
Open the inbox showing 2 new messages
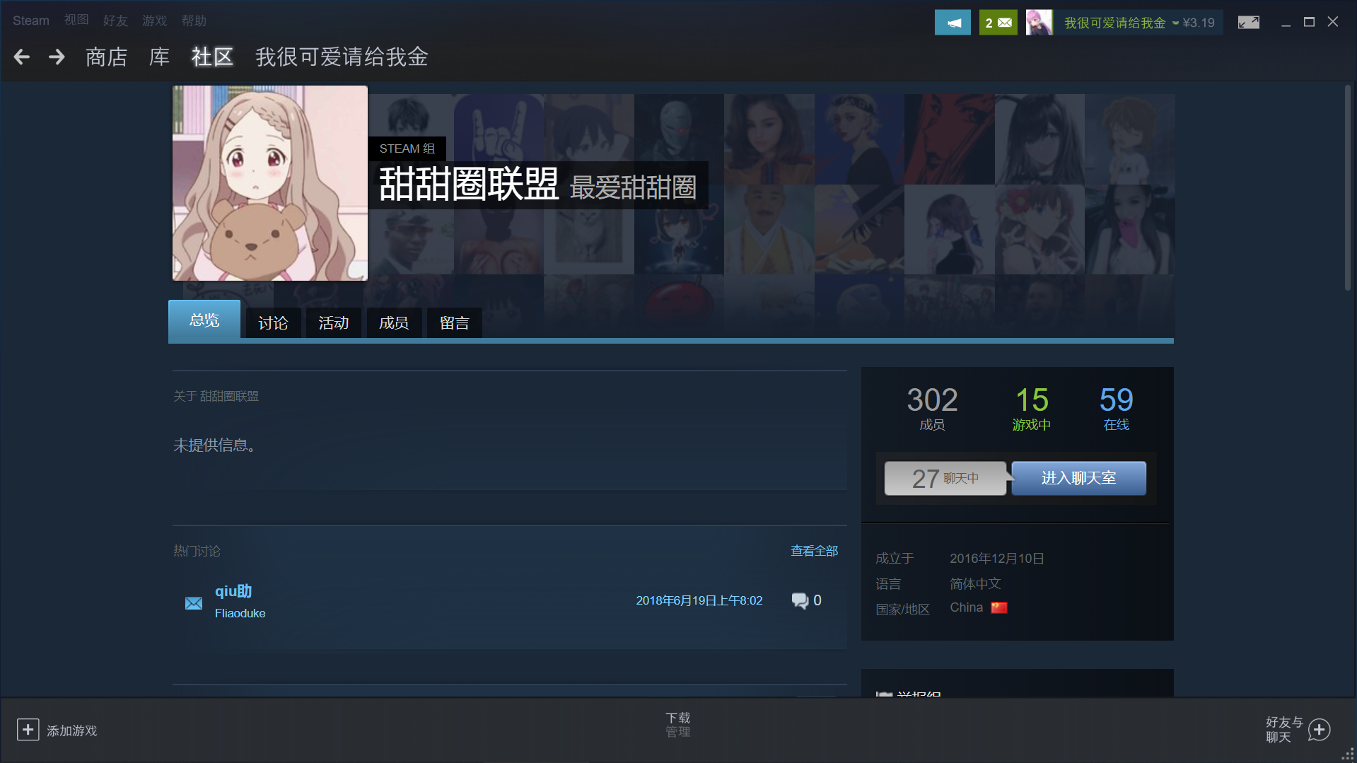tap(997, 22)
